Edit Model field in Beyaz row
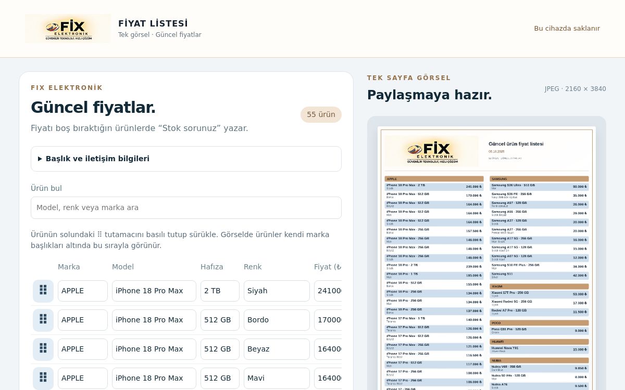 click(154, 349)
